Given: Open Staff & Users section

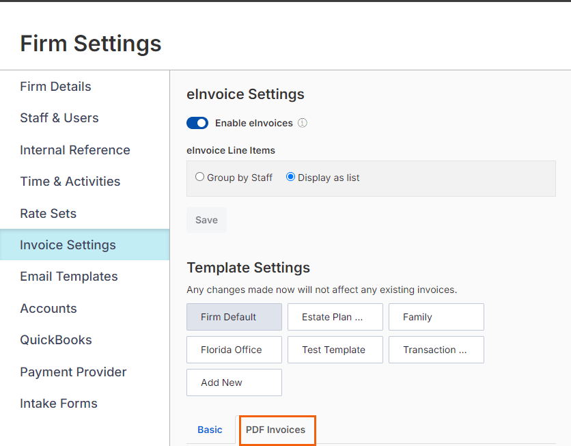Looking at the screenshot, I should click(x=59, y=118).
